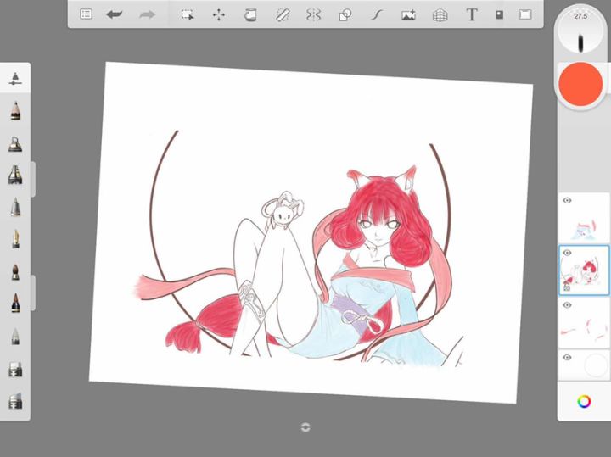This screenshot has width=611, height=457.
Task: Enable the symmetry tool
Action: [313, 14]
